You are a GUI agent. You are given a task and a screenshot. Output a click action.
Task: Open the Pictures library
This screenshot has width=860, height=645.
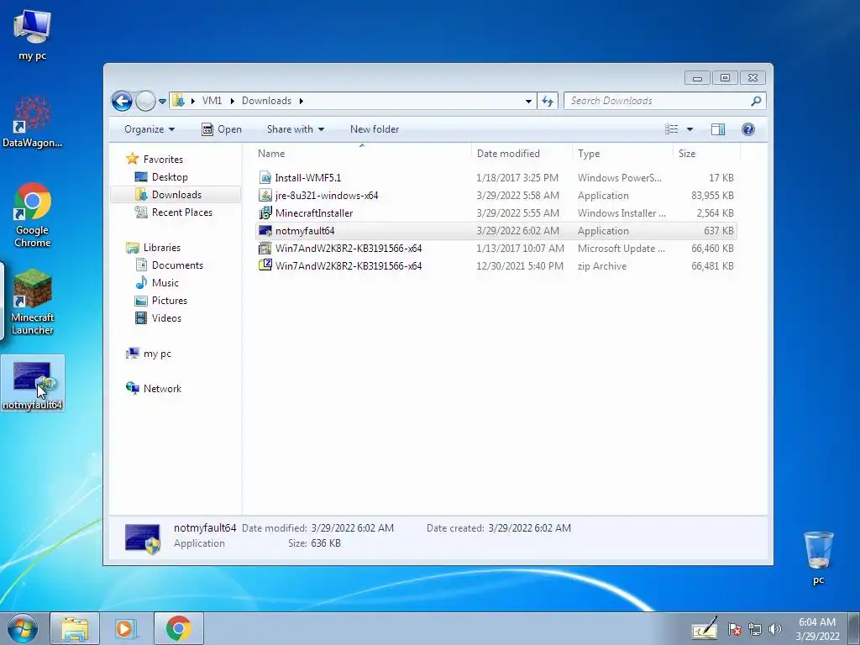click(170, 301)
